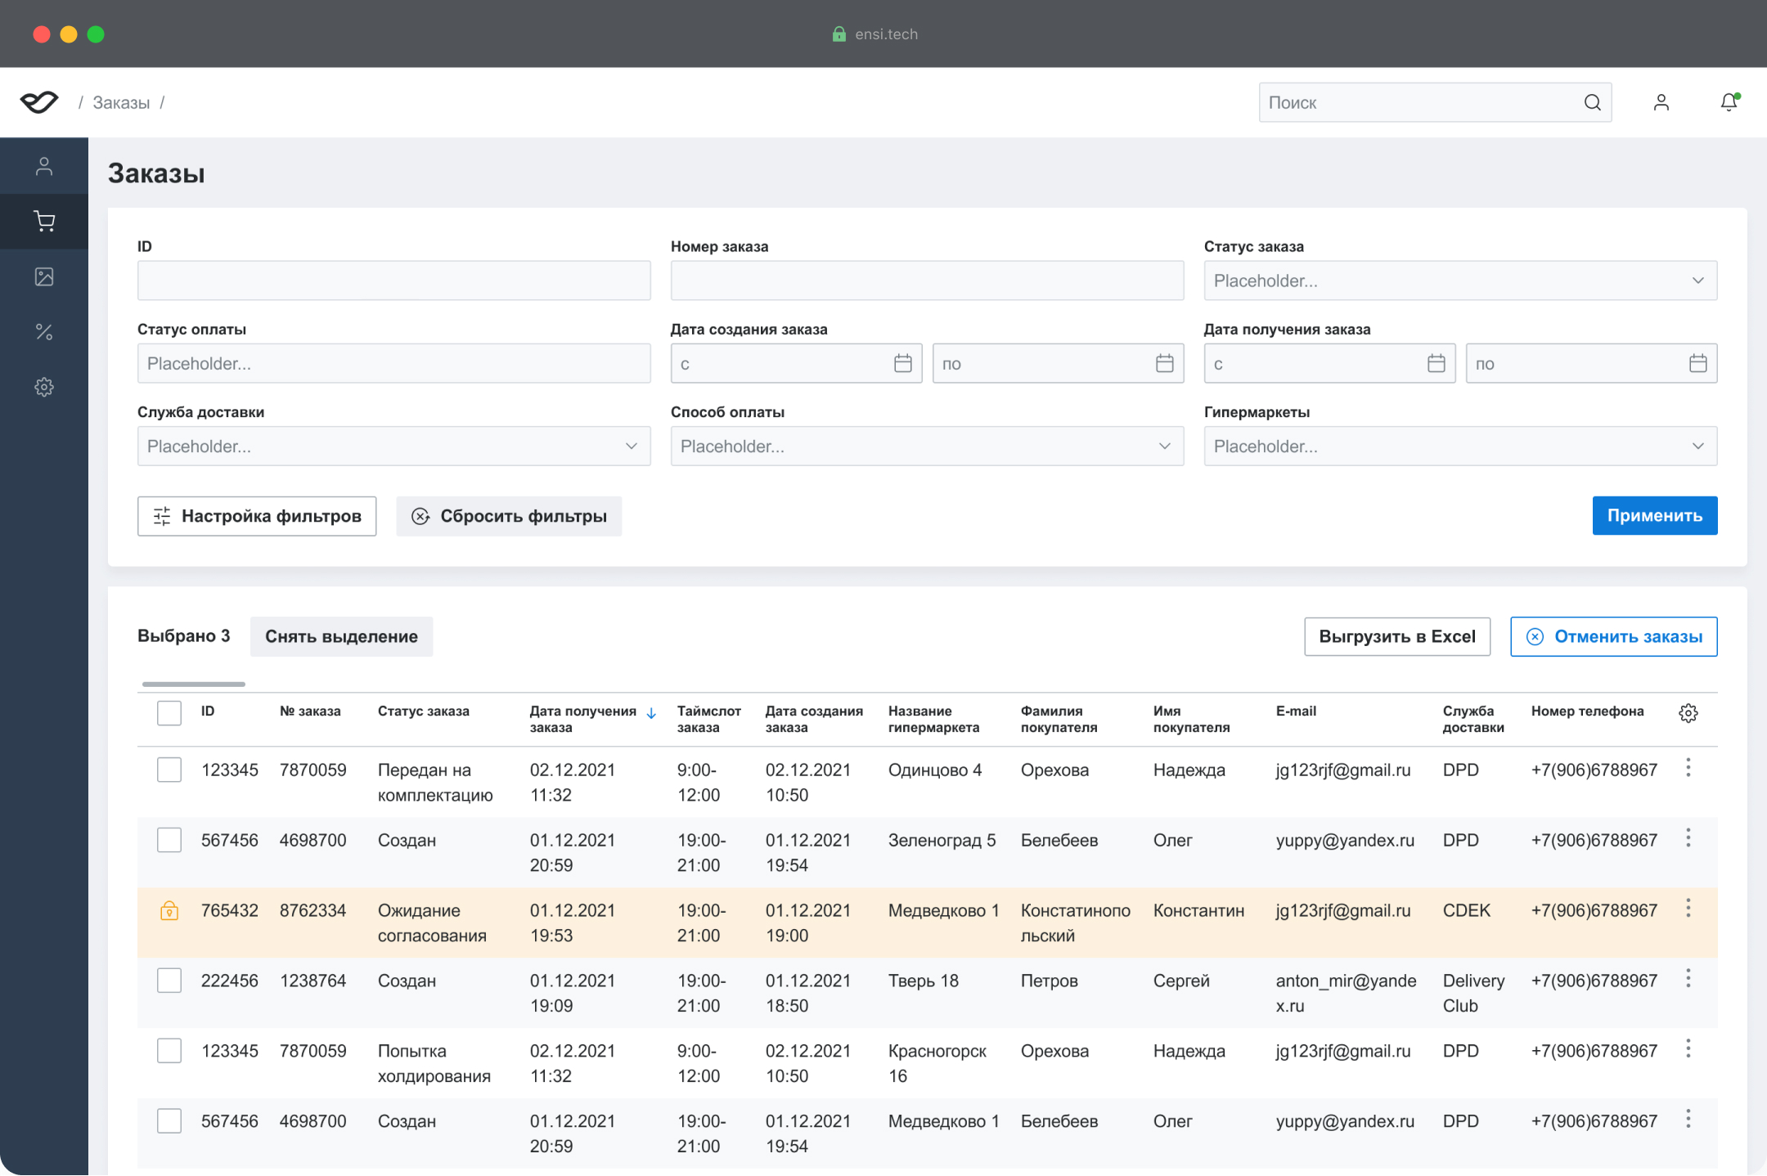Screen dimensions: 1767x1176
Task: Open the image gallery sidebar icon
Action: (44, 276)
